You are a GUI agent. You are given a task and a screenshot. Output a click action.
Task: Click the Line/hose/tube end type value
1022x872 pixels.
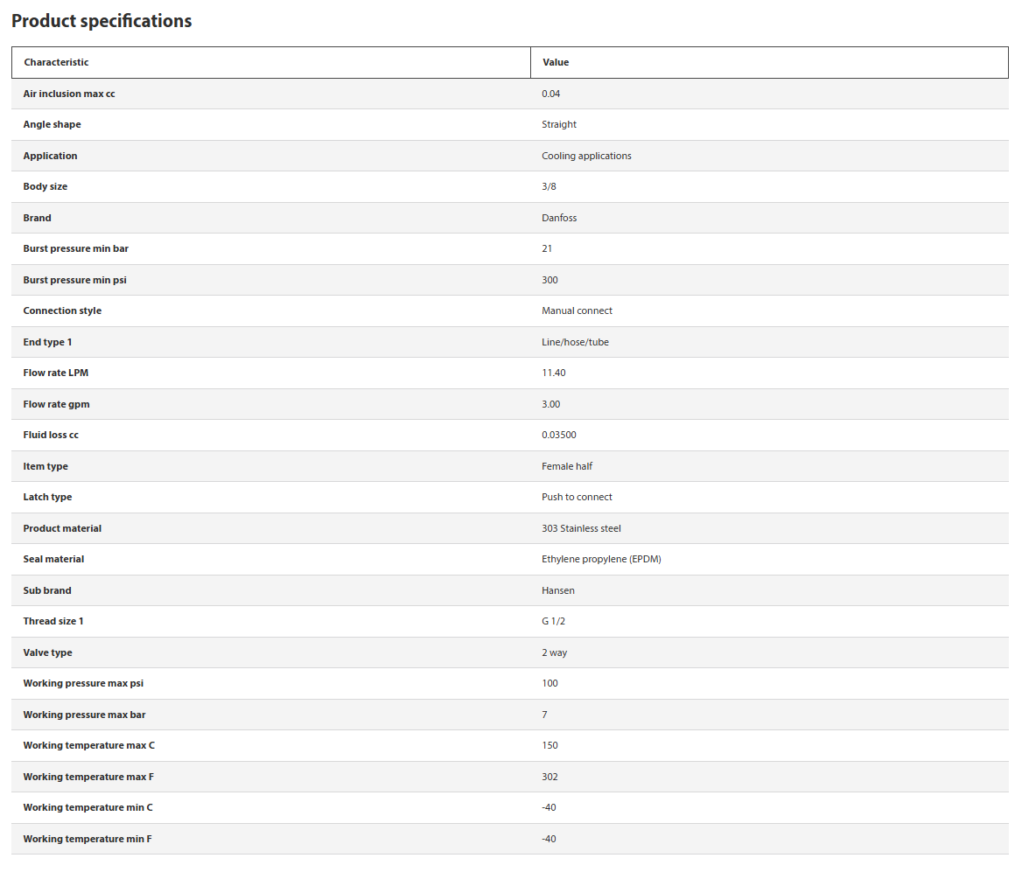[x=575, y=342]
